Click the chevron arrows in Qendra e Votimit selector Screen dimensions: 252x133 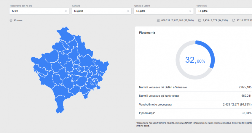coord(190,11)
